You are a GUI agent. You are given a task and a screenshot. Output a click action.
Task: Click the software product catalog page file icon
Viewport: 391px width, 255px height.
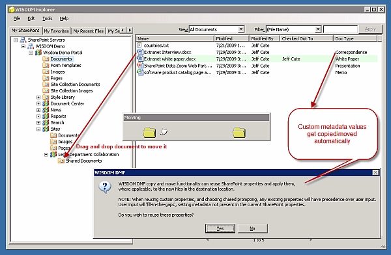coord(140,72)
